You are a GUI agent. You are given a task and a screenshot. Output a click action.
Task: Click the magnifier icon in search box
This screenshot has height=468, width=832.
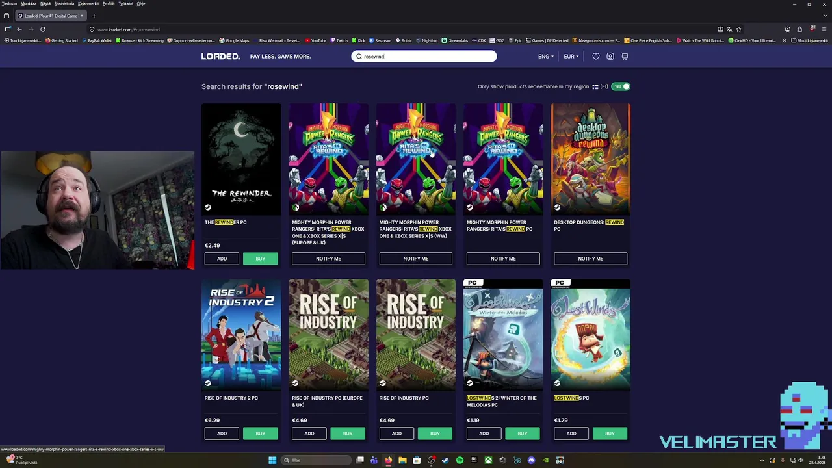[359, 57]
